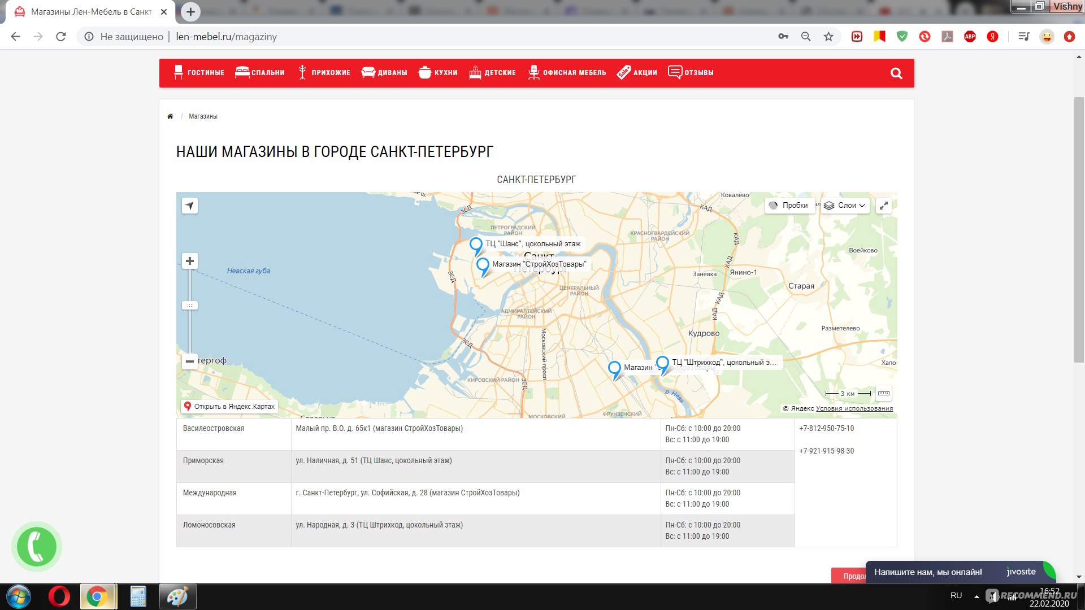Click the RU language indicator
Image resolution: width=1085 pixels, height=610 pixels.
click(956, 595)
